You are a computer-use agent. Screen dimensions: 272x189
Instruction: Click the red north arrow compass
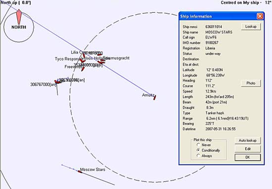click(19, 17)
